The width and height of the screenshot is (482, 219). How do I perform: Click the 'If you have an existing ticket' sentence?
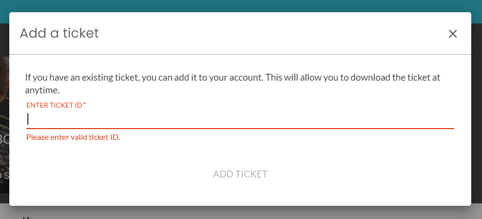[x=232, y=84]
